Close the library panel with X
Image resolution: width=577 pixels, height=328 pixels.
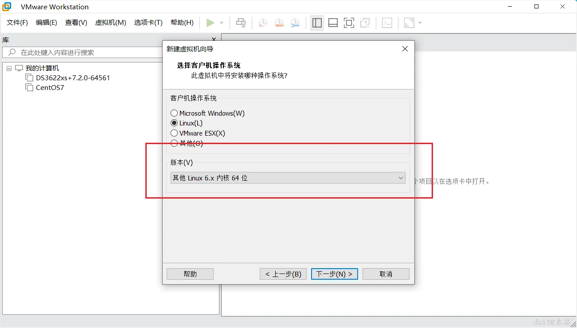coord(214,40)
